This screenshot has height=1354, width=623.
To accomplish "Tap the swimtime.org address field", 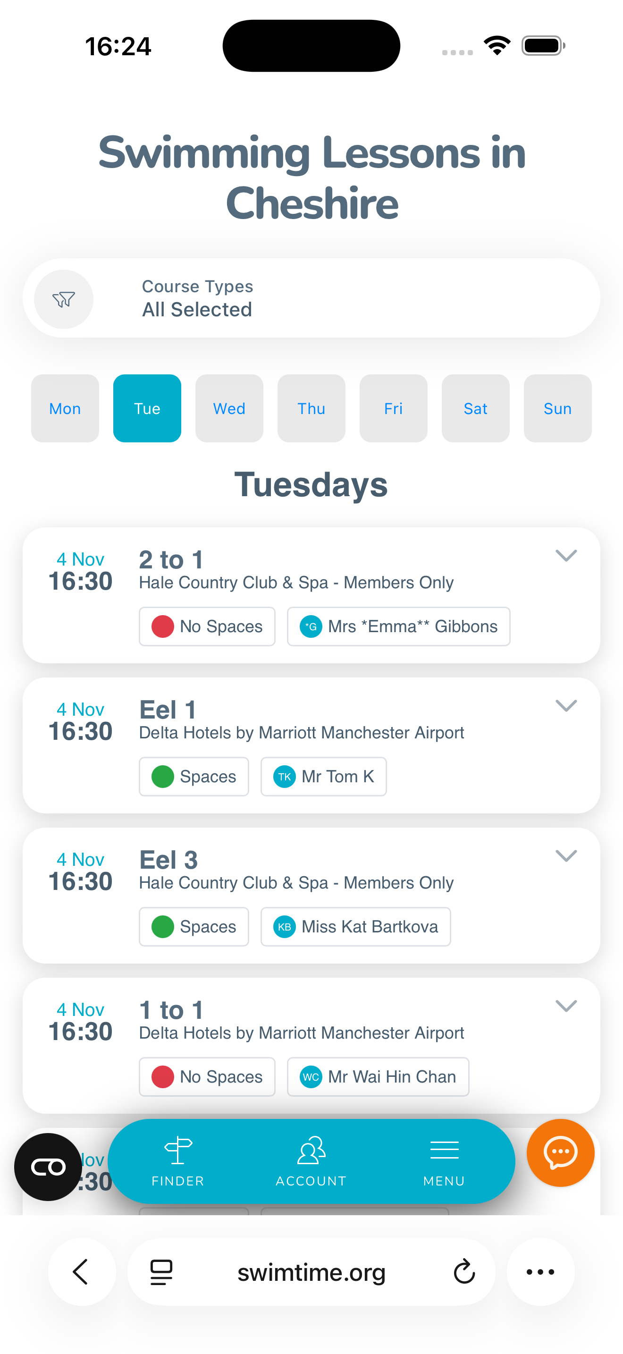I will tap(311, 1272).
